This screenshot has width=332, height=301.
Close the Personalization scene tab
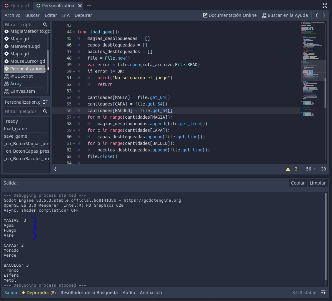[x=80, y=6]
